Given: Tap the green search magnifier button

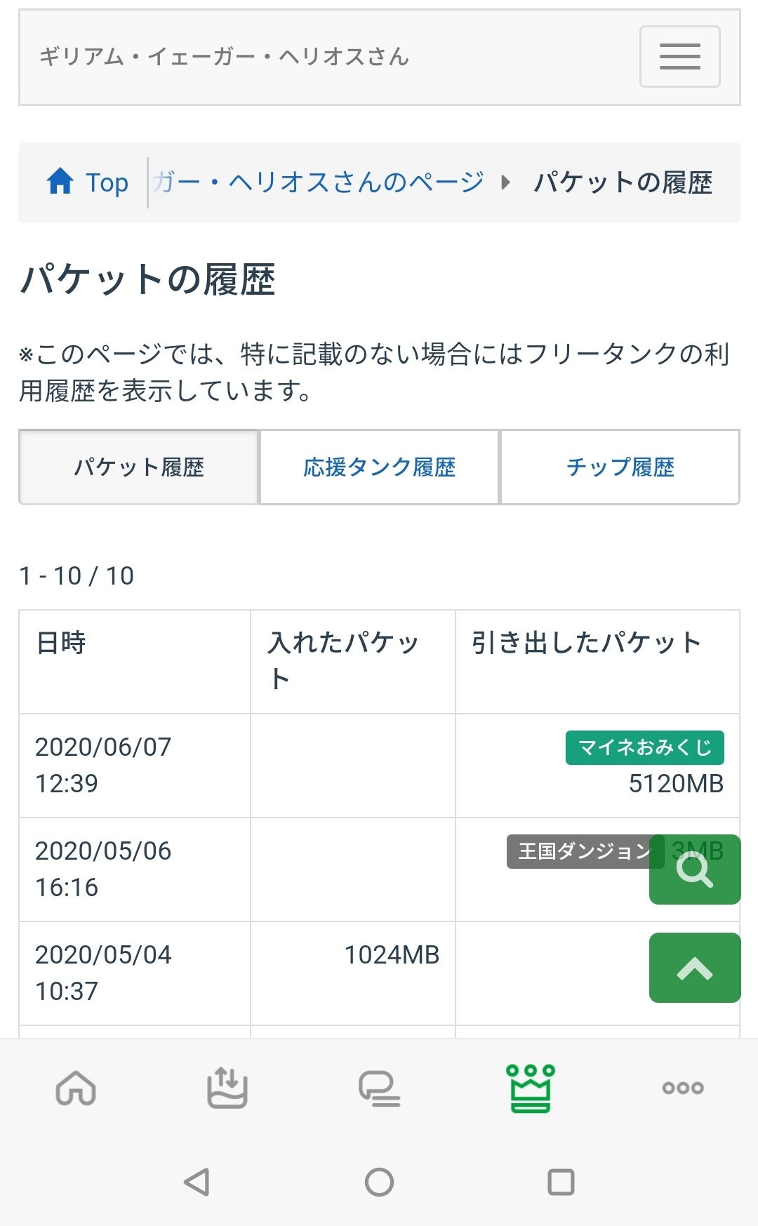Looking at the screenshot, I should point(694,869).
